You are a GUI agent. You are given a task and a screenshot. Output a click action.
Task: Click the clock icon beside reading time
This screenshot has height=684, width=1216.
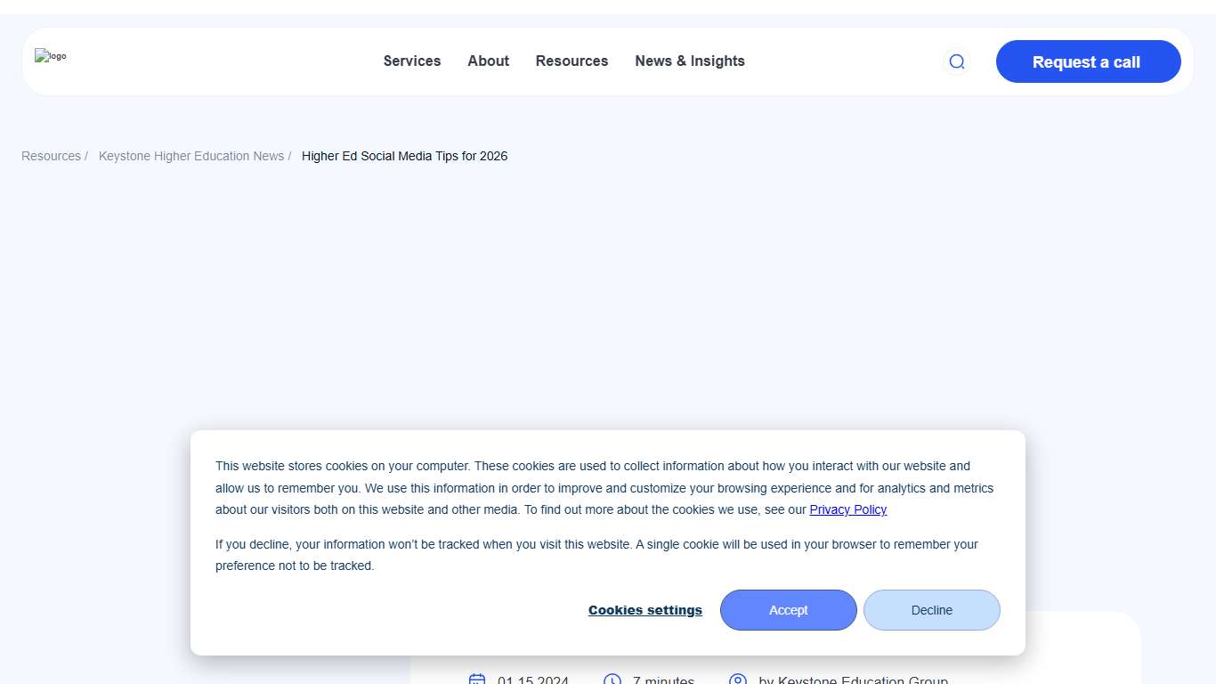click(x=612, y=680)
